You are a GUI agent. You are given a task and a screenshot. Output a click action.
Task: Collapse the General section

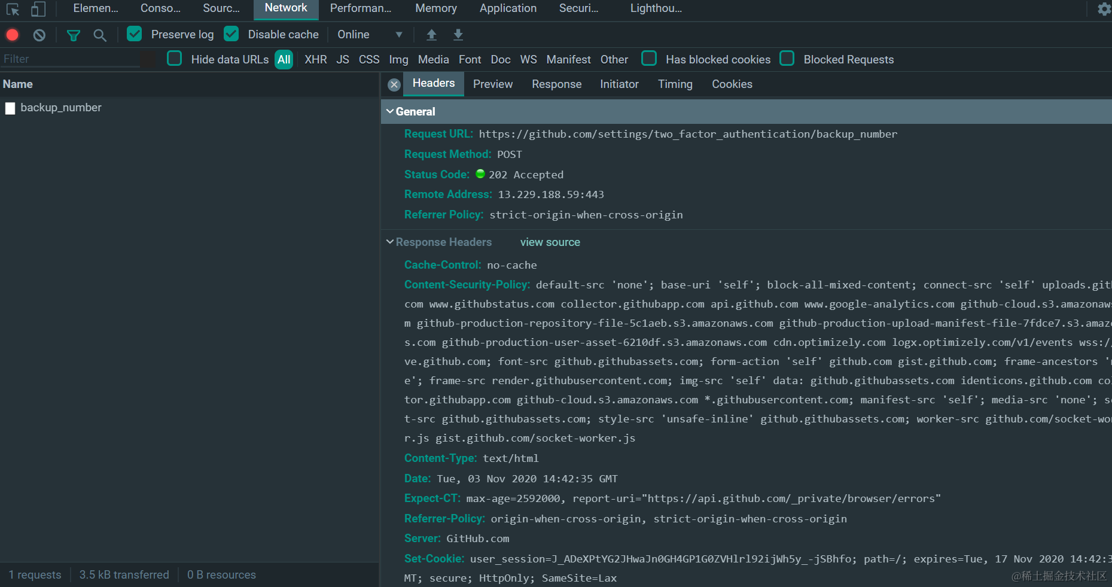[390, 112]
